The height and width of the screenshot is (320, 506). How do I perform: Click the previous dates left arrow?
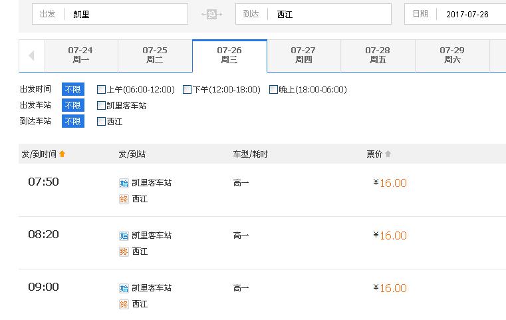point(31,56)
